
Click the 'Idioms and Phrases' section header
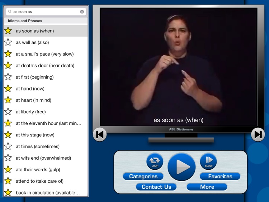click(46, 21)
